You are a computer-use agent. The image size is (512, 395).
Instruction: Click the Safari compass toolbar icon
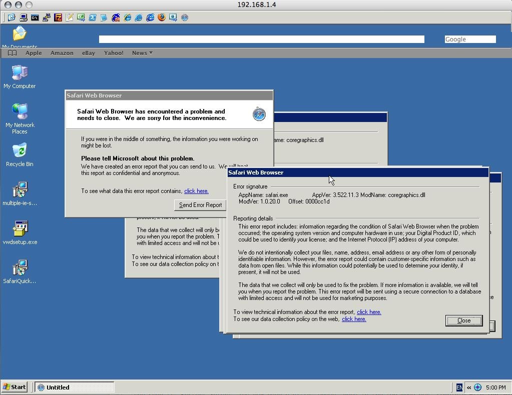tap(185, 17)
